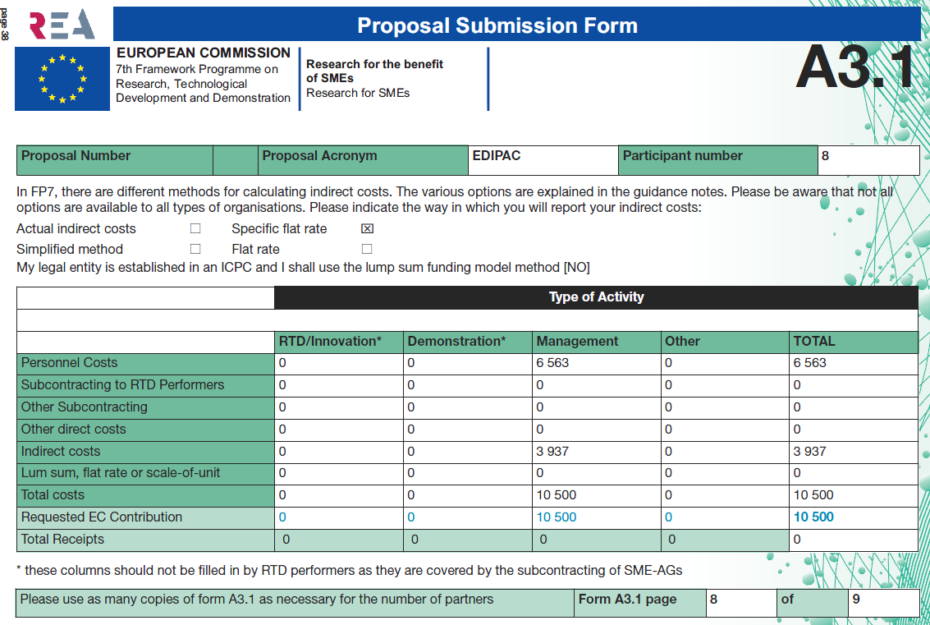The height and width of the screenshot is (625, 930).
Task: Click the Other direct costs row label
Action: 145,430
